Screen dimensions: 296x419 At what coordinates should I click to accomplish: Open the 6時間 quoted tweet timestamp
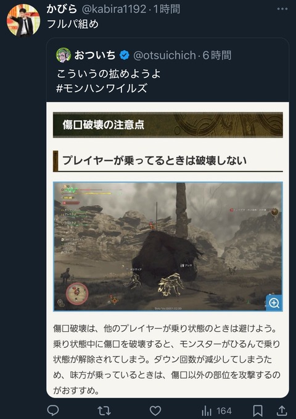tap(217, 56)
